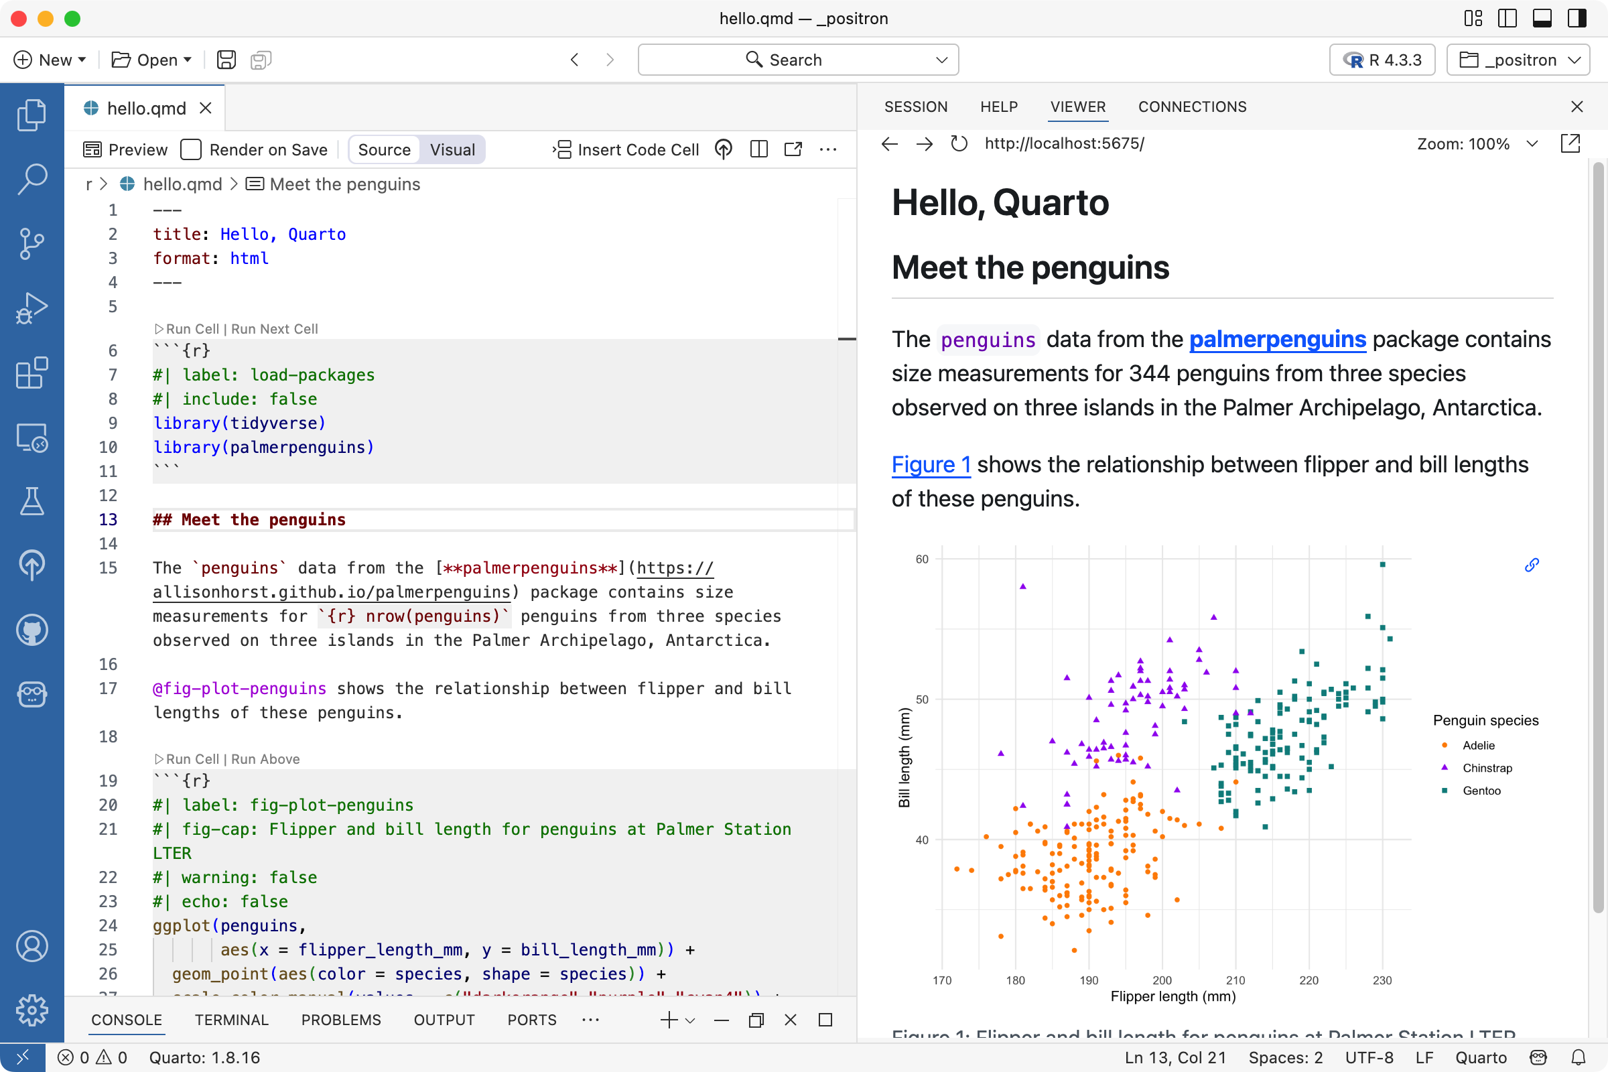Select the Run and Debug icon
Screen dimensions: 1608x1072
click(x=31, y=308)
